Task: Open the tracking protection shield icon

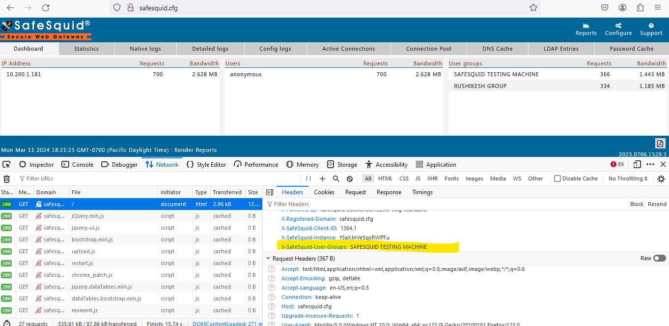Action: [x=117, y=8]
